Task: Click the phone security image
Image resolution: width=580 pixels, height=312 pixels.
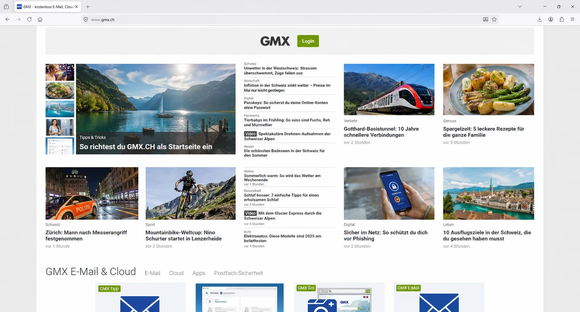Action: (x=389, y=193)
